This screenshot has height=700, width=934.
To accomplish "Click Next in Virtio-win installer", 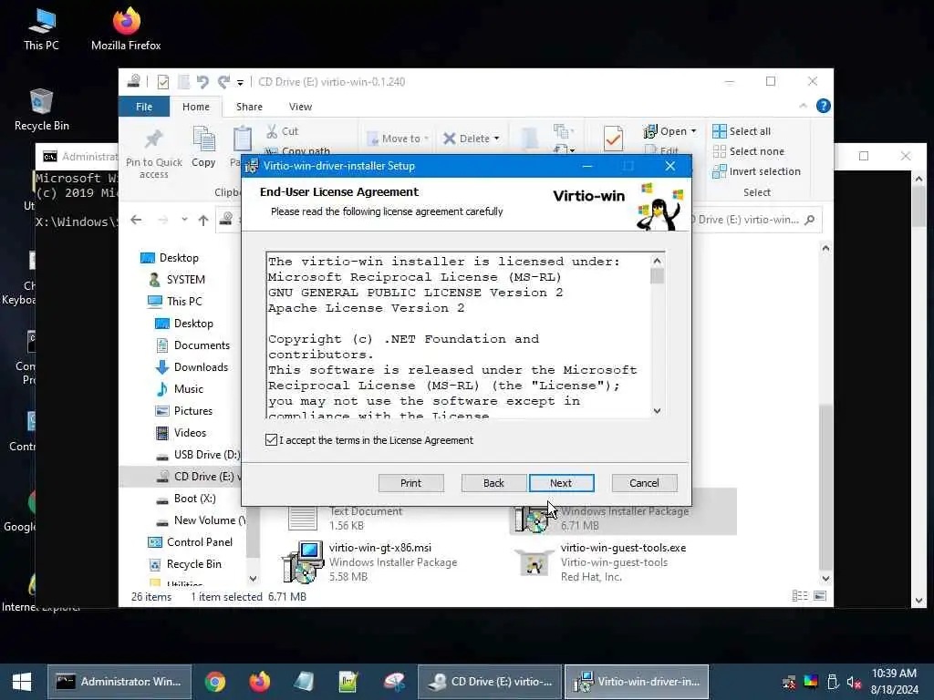I will point(561,483).
